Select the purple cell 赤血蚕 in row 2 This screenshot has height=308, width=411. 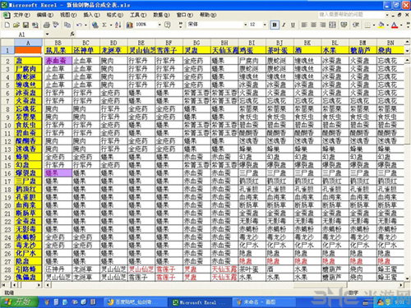[x=58, y=61]
